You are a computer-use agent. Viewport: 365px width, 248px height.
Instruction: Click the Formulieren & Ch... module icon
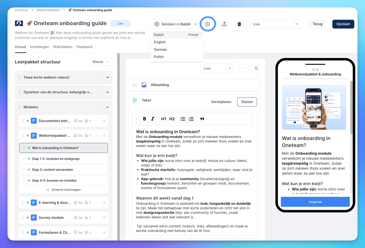pos(34,233)
